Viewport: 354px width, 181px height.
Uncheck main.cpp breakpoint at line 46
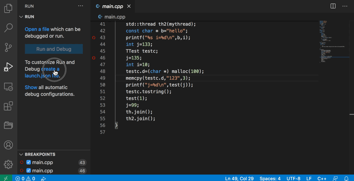29,170
